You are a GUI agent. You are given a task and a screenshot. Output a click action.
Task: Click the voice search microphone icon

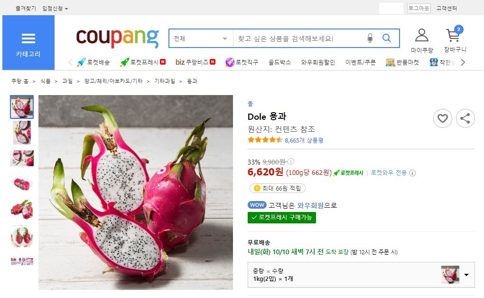pos(370,38)
